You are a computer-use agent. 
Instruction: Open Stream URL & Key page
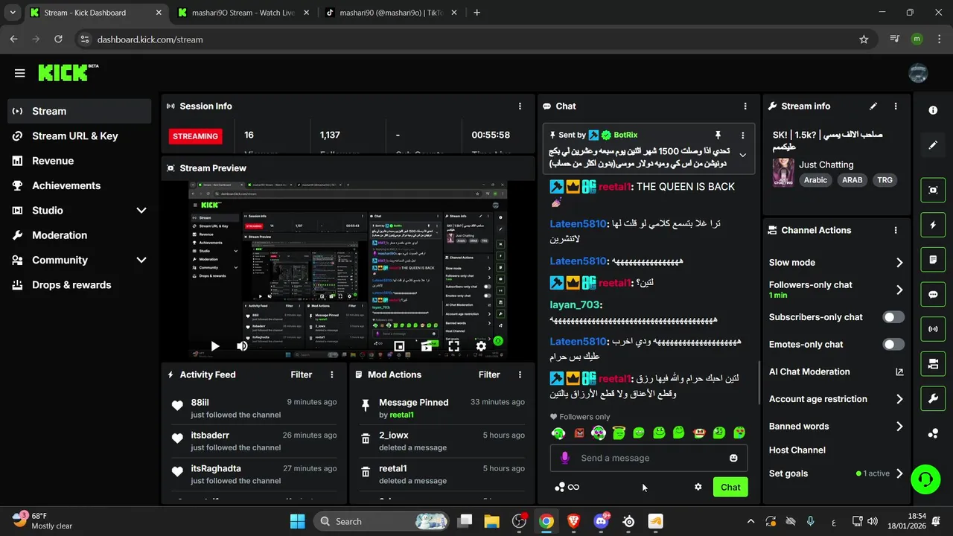coord(80,135)
